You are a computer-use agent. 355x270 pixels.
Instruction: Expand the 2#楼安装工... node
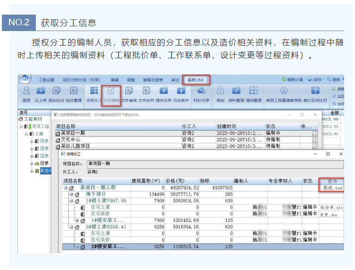(77, 246)
